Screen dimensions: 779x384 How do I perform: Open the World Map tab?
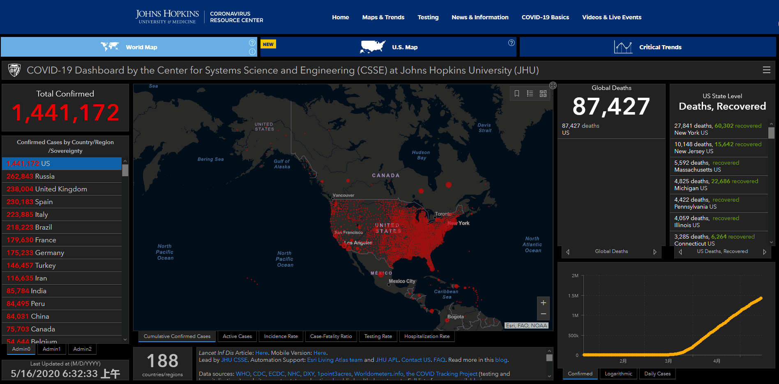(x=129, y=47)
